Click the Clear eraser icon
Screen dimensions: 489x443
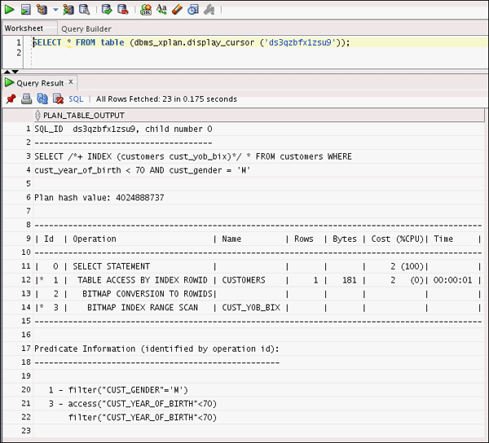(177, 10)
